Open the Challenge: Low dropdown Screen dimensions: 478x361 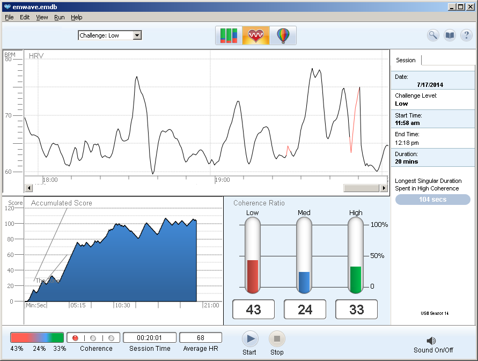click(110, 35)
